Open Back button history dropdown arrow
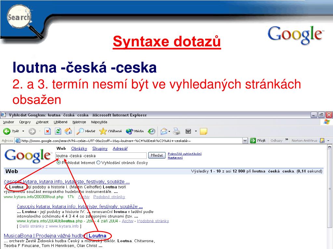 (x=23, y=131)
